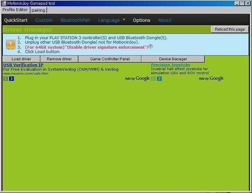This screenshot has height=193, width=252.
Task: Go to previous ad under USB Verification IP
Action: [6, 79]
